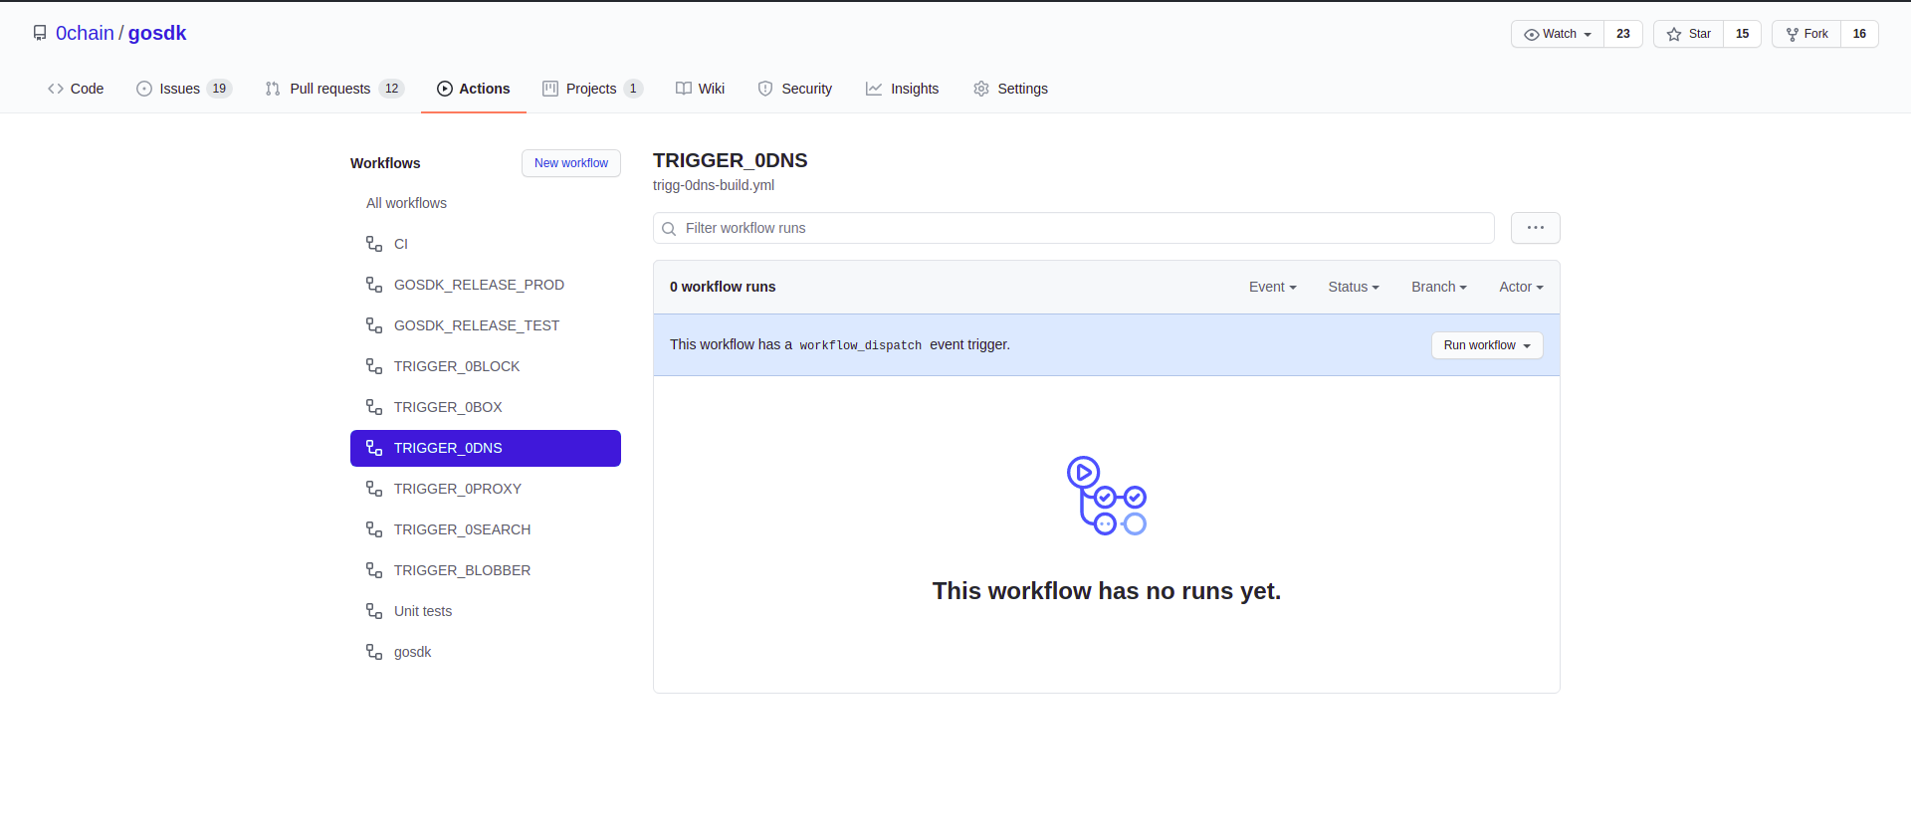Image resolution: width=1911 pixels, height=834 pixels.
Task: Open the Branch filter dropdown
Action: [1439, 287]
